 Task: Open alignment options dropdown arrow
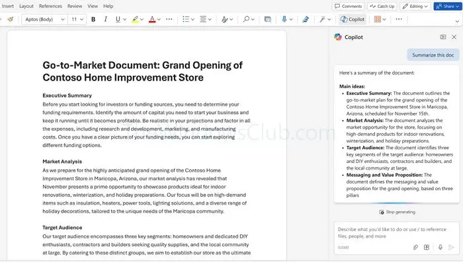210,19
